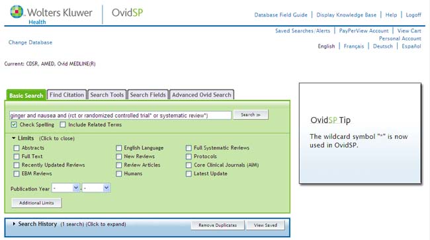Click the OvidSP Tip box
The width and height of the screenshot is (430, 240).
pos(360,133)
